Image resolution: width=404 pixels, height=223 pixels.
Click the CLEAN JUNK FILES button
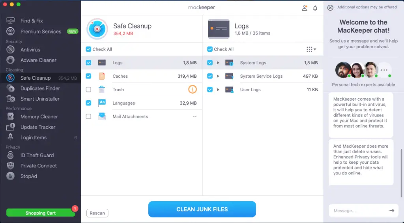pos(202,209)
